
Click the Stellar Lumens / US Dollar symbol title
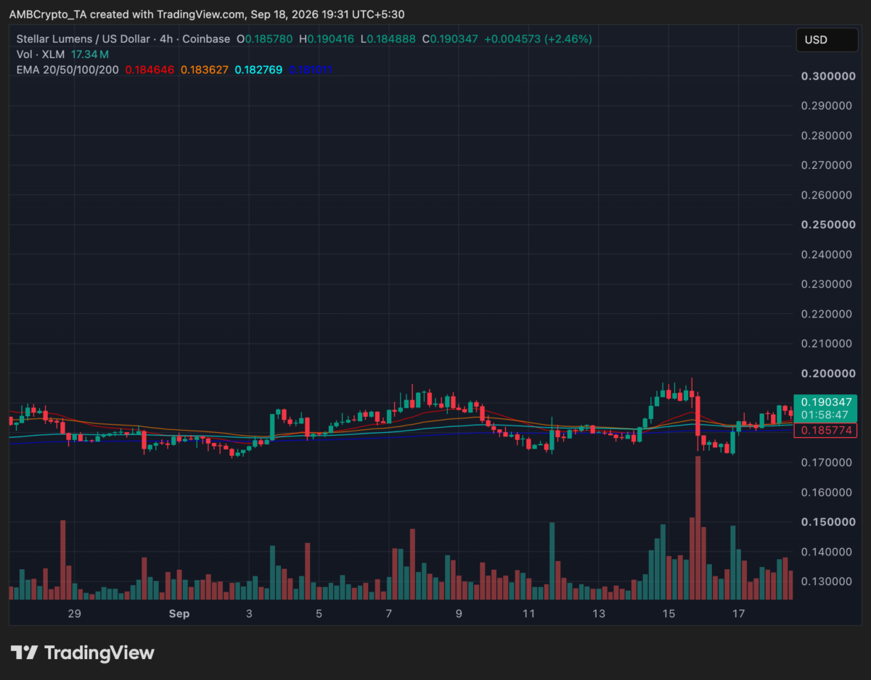point(83,39)
